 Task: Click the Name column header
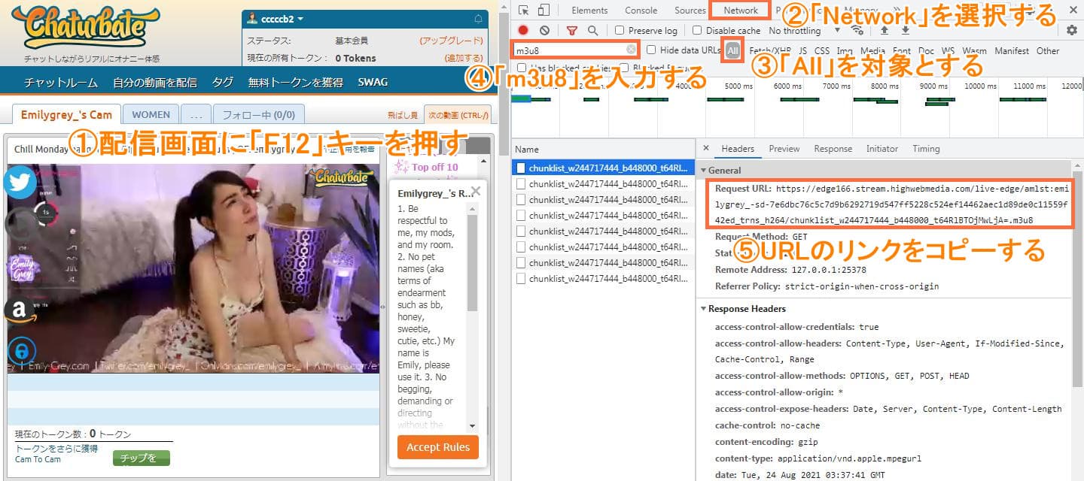[x=603, y=149]
